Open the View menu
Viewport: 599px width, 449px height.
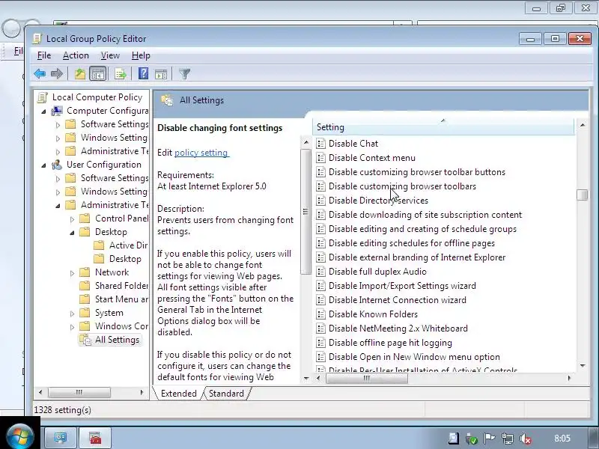click(110, 55)
